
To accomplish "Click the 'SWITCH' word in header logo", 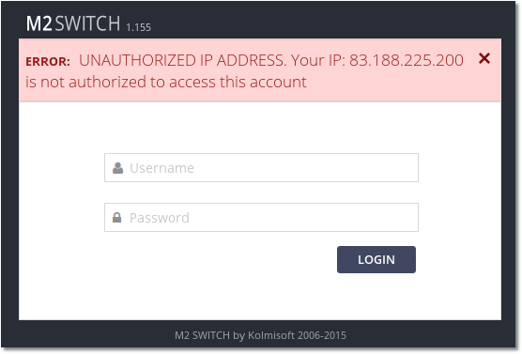I will (87, 23).
